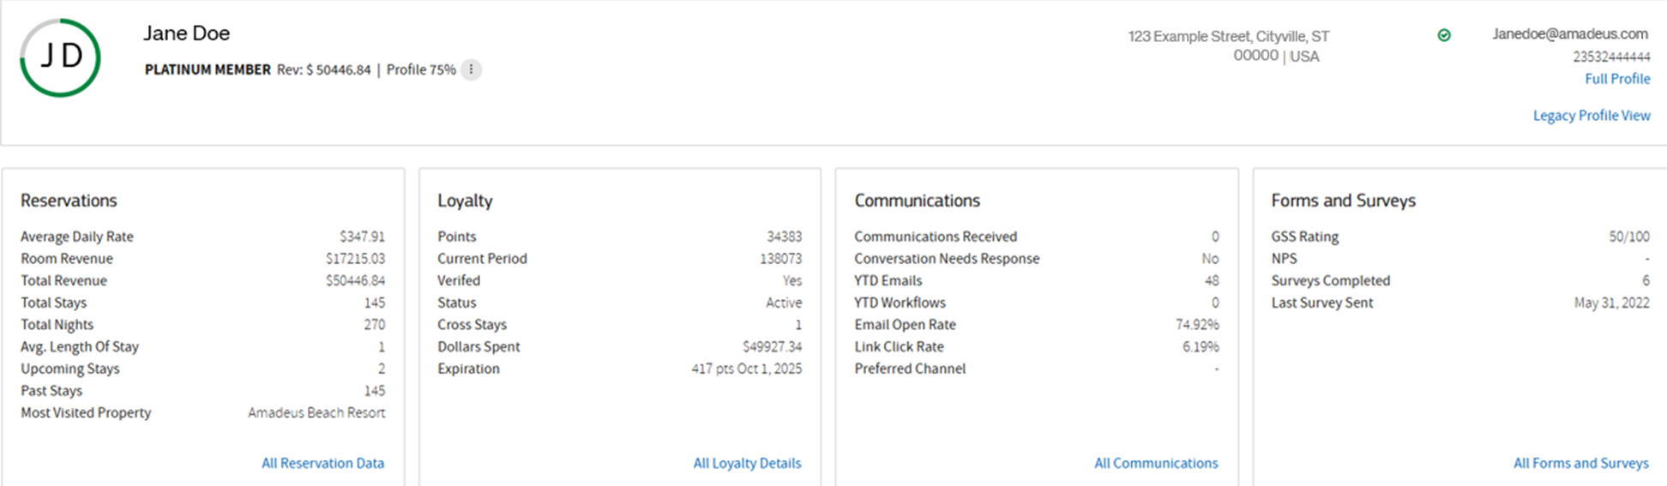1667x486 pixels.
Task: Select the guest name Jane Doe
Action: tap(186, 33)
